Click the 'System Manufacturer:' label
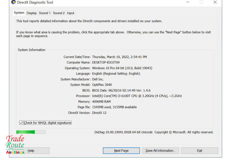Image resolution: width=225 pixels, height=160 pixels. tap(75, 79)
